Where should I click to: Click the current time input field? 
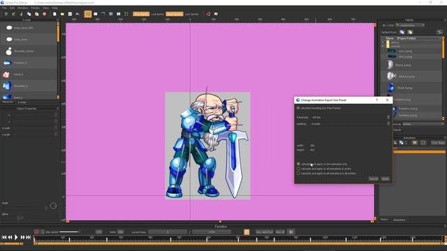click(x=168, y=232)
